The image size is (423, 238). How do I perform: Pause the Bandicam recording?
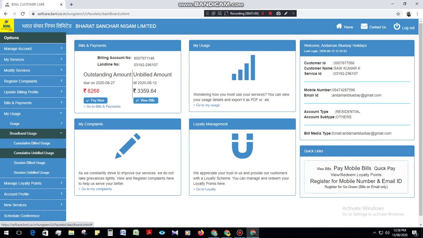tap(263, 14)
